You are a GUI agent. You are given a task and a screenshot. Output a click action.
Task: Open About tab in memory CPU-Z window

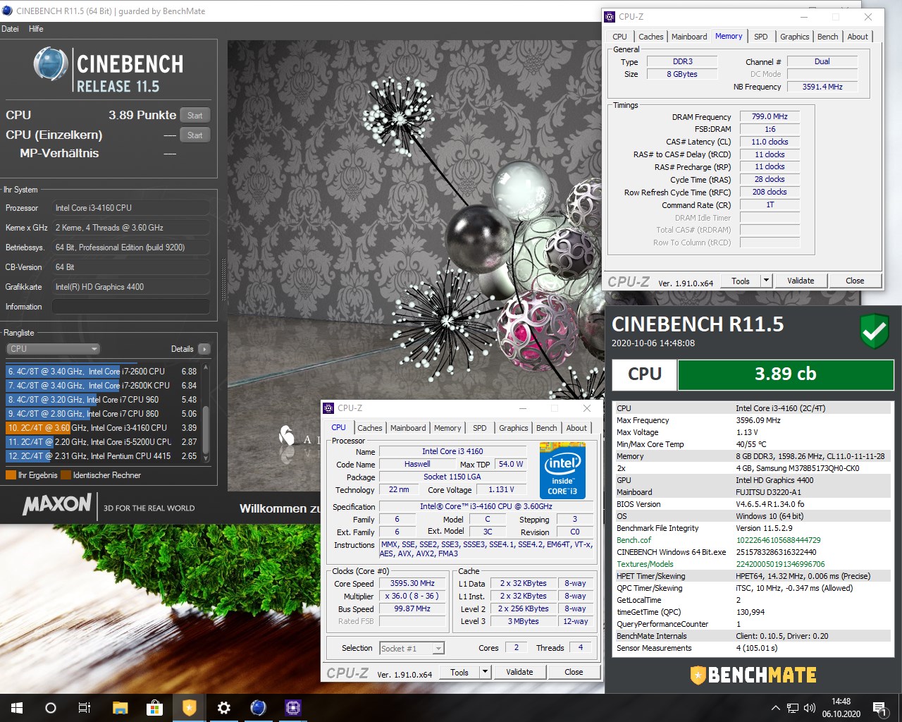point(858,37)
